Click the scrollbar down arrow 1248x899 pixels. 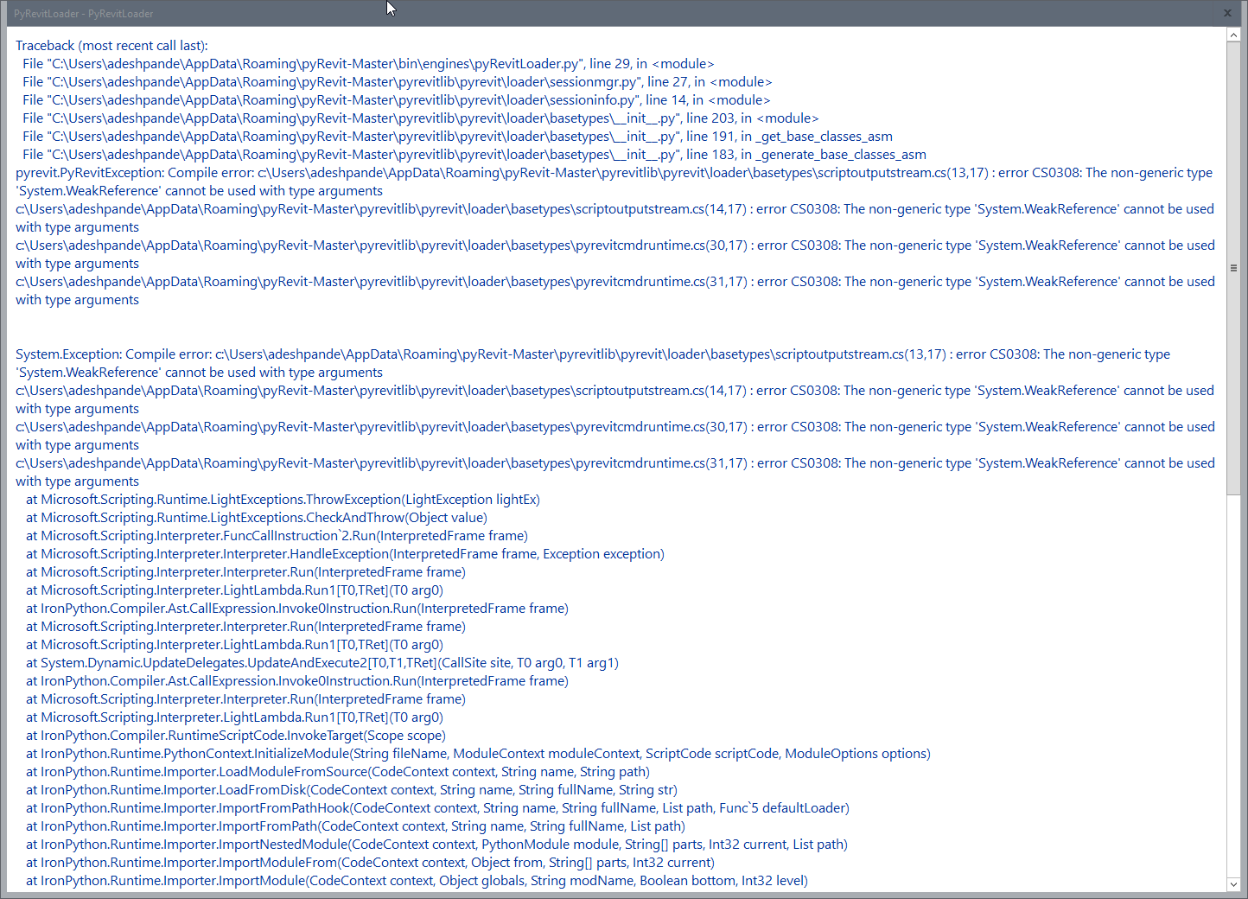click(1233, 884)
